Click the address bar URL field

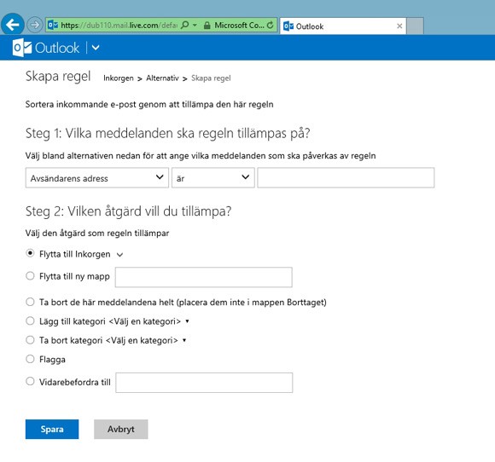click(119, 25)
